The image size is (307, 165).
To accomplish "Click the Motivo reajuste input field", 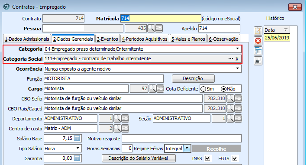I will coord(181,139).
